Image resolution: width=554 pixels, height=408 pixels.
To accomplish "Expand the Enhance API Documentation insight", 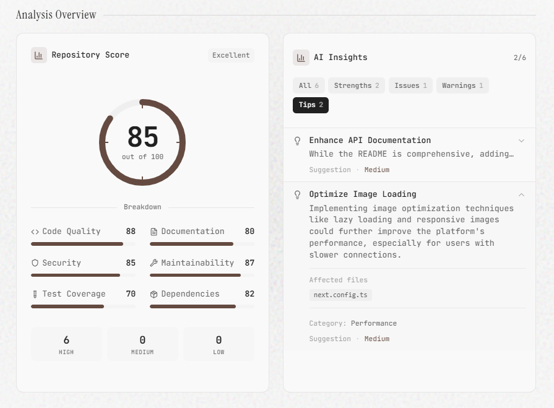I will [522, 141].
